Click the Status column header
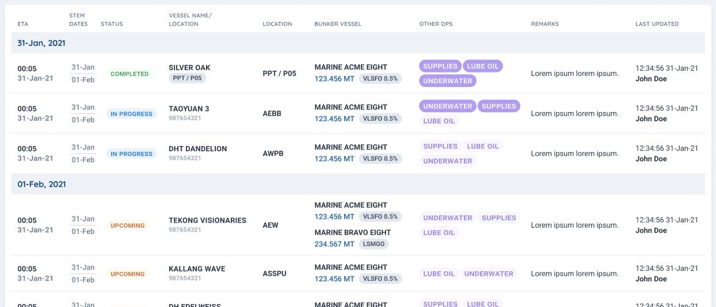The image size is (716, 307). (112, 24)
